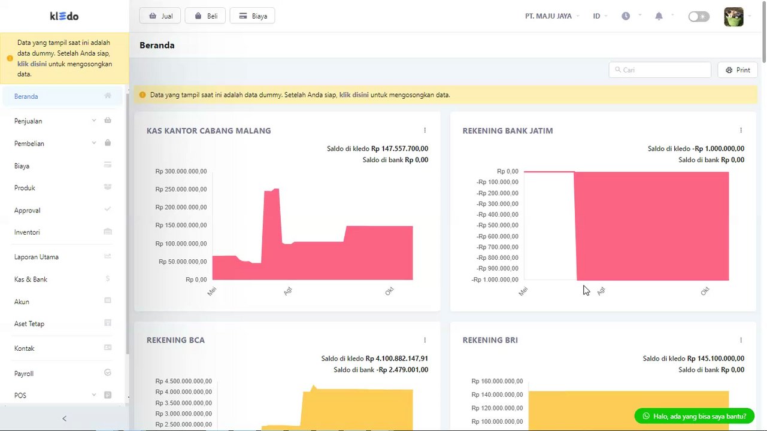Open options menu for Rekening Bank Jatim
767x431 pixels.
(x=741, y=130)
